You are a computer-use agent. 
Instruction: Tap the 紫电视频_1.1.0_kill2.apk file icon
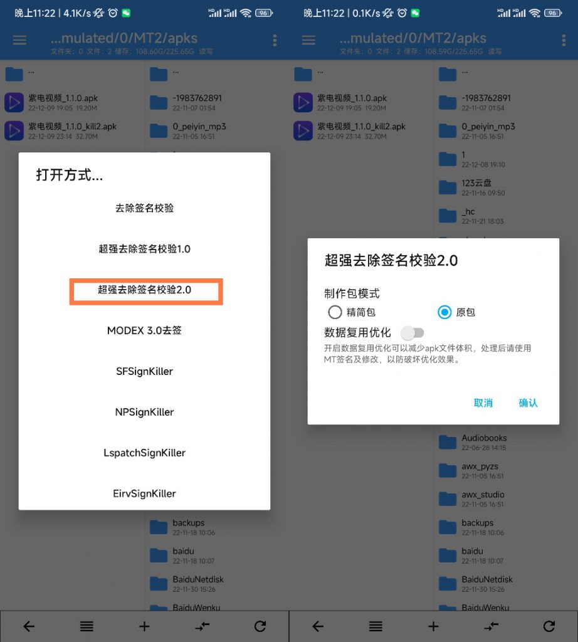[14, 130]
